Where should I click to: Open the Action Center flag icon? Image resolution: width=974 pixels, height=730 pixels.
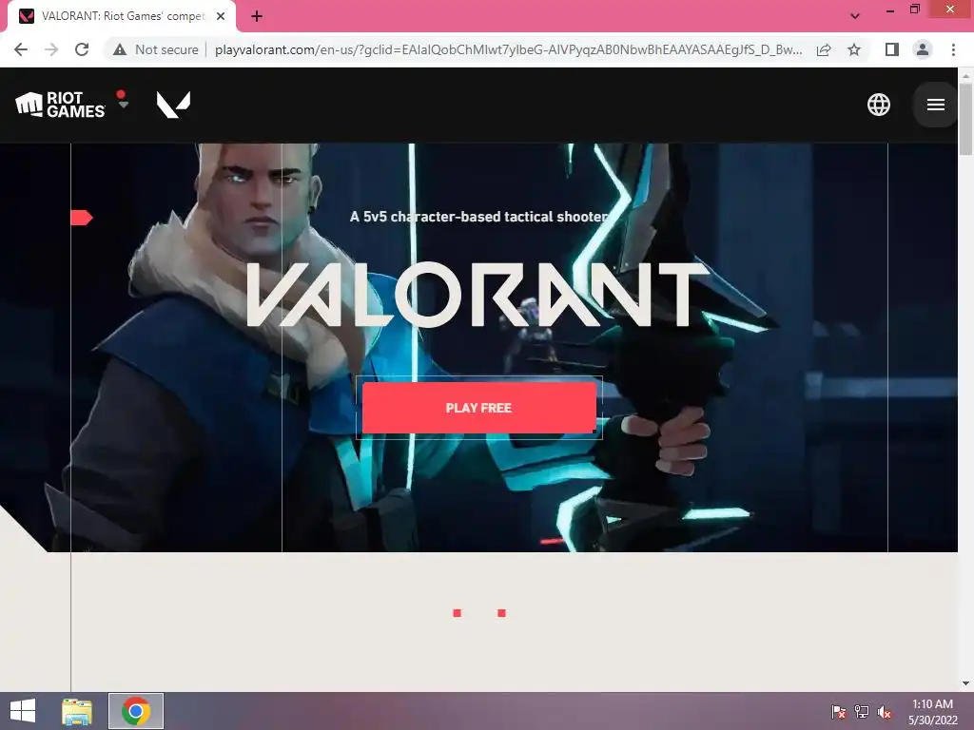click(x=838, y=712)
